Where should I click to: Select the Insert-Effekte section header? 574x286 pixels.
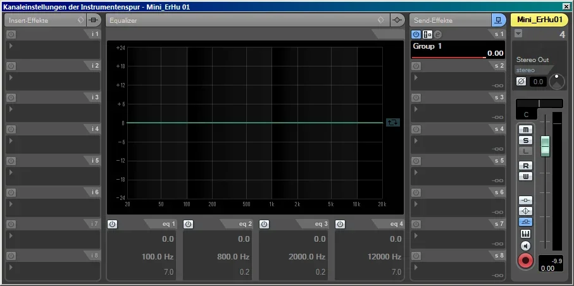[x=45, y=20]
